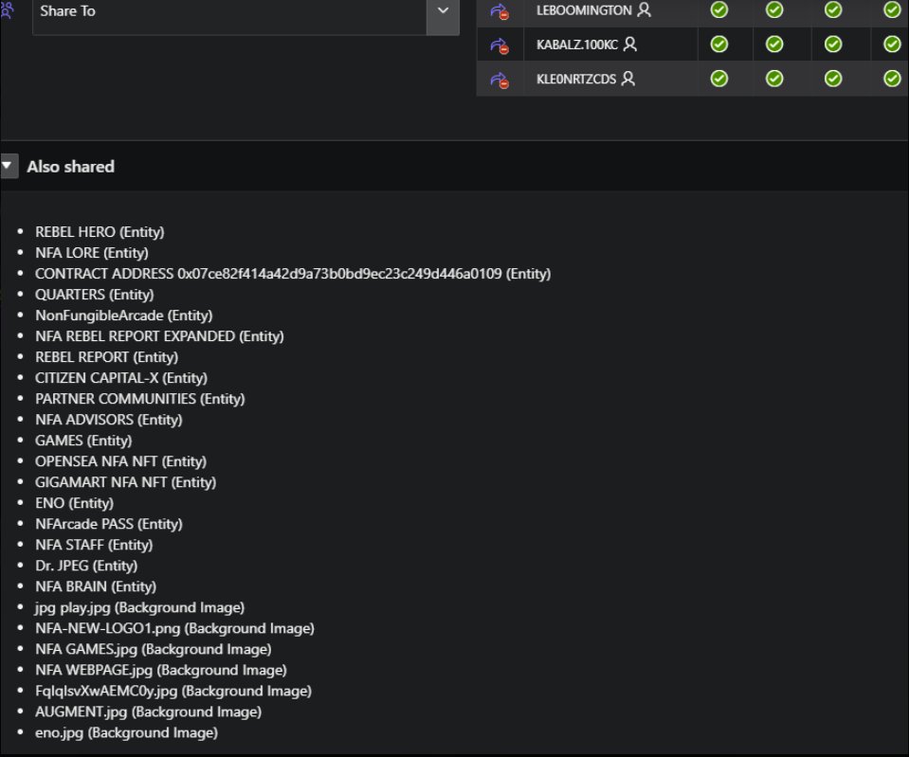Image resolution: width=909 pixels, height=757 pixels.
Task: Click NFA BRAIN (Entity) item
Action: pyautogui.click(x=96, y=586)
